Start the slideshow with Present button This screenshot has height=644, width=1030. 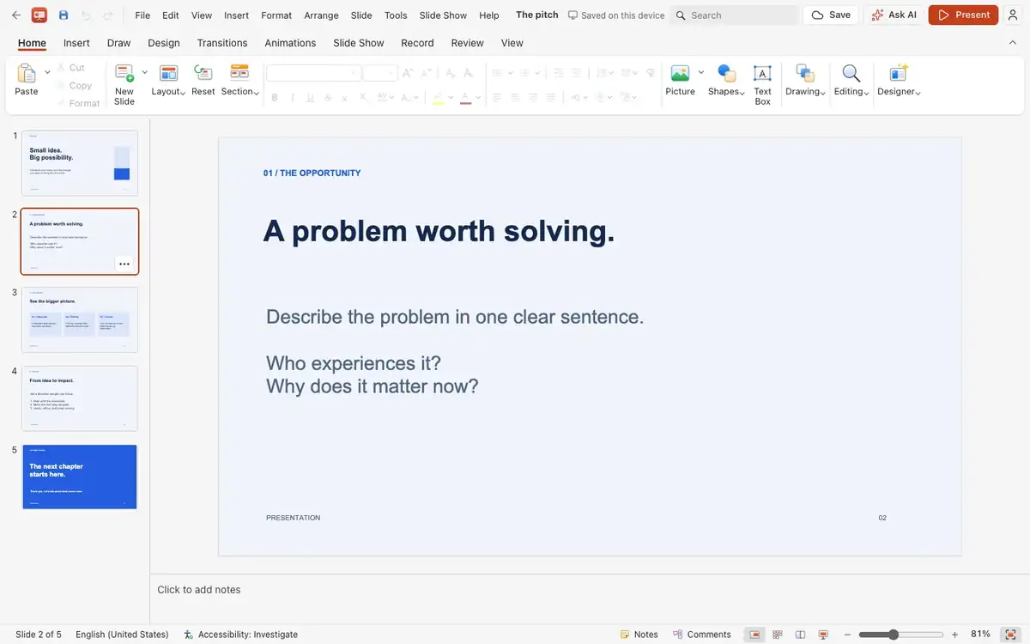963,15
